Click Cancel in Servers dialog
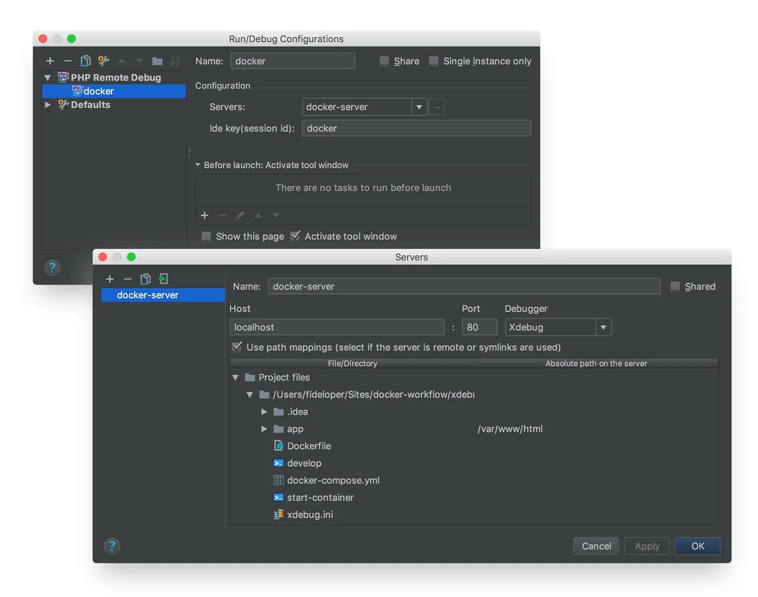This screenshot has width=758, height=597. pos(596,546)
